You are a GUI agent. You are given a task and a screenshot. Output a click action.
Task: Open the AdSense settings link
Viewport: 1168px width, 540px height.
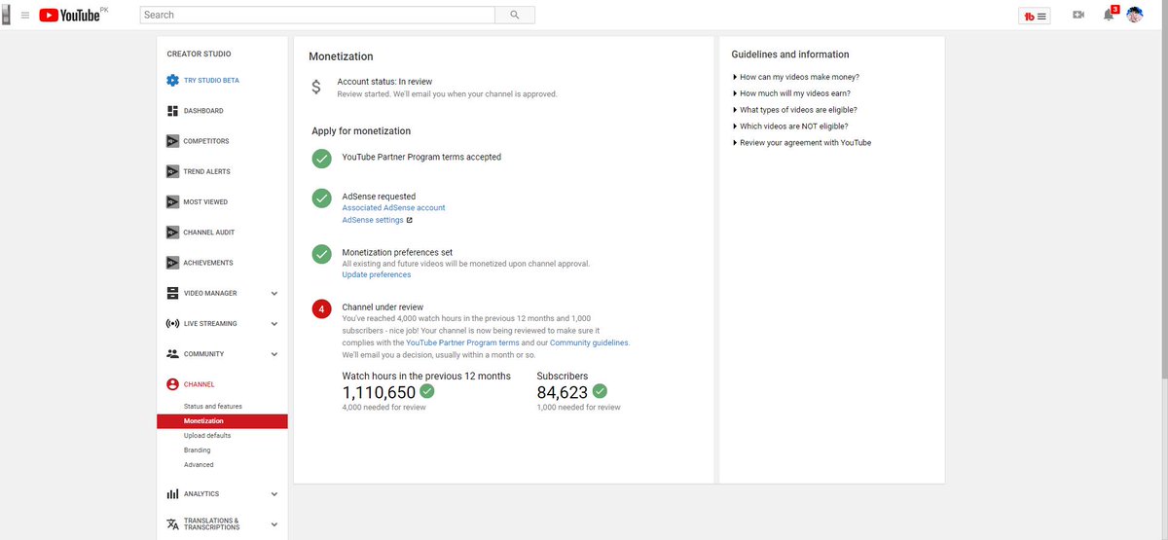tap(373, 220)
